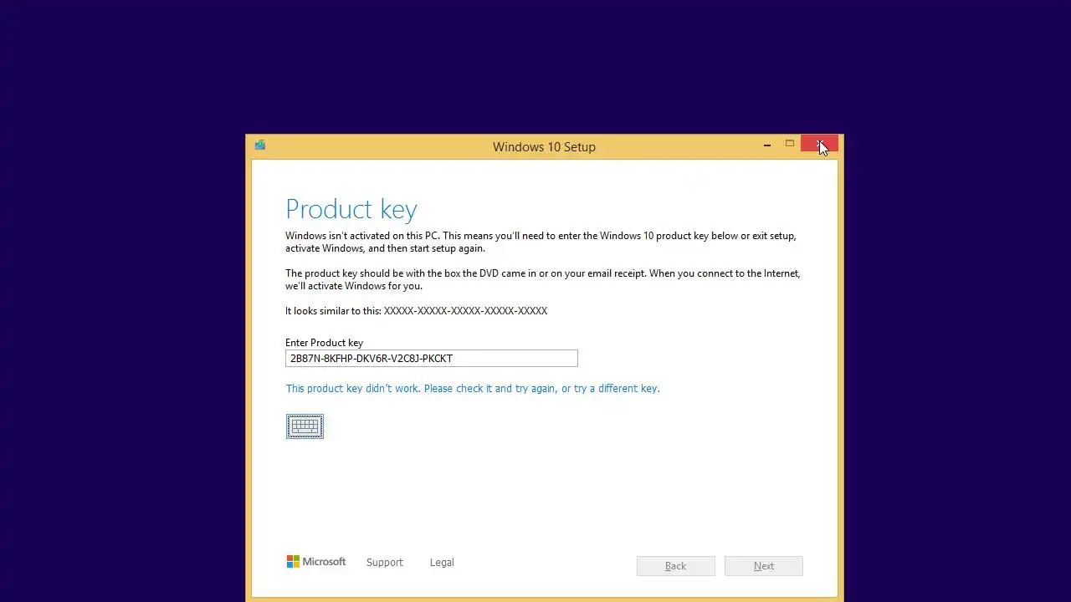Click the Product key heading
The image size is (1071, 602).
(x=351, y=209)
